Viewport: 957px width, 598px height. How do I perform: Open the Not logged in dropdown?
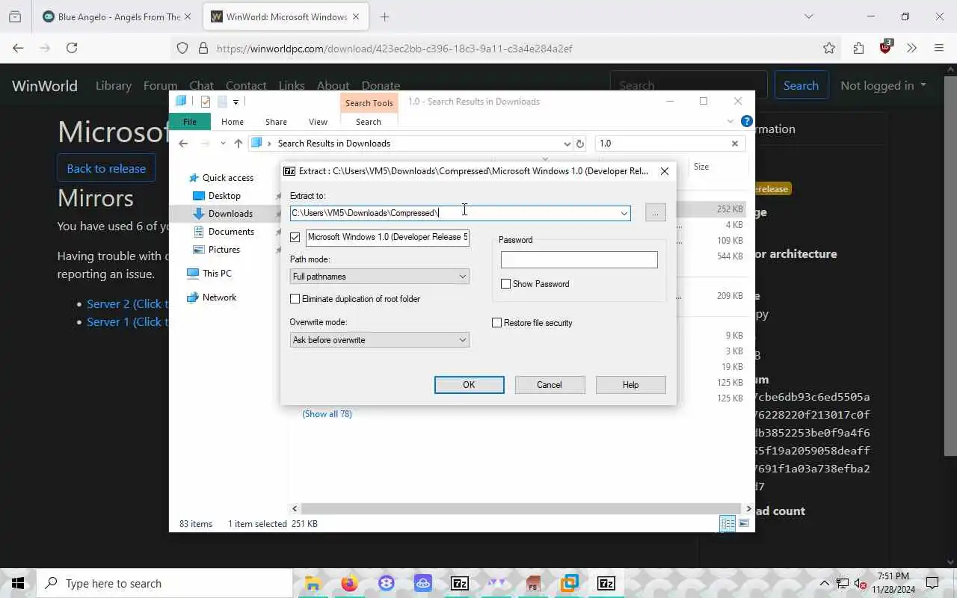click(883, 85)
